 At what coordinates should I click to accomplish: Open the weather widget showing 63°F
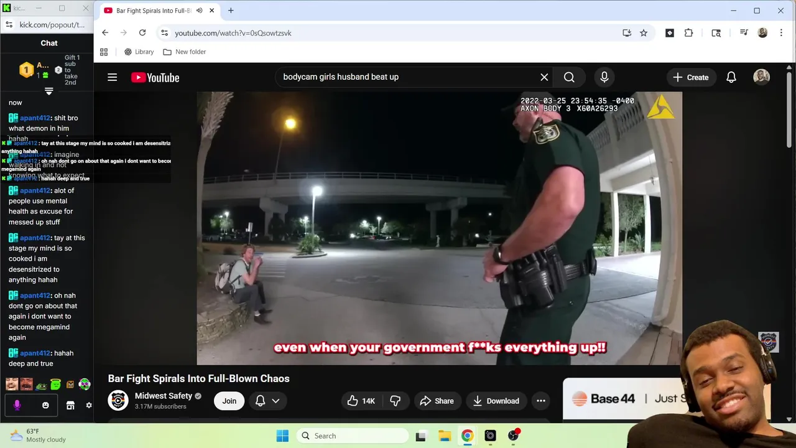(39, 436)
